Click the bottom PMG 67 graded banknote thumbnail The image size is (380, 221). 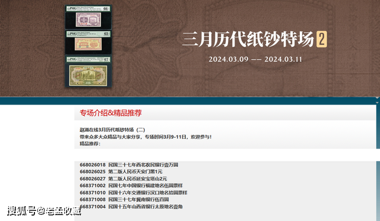pyautogui.click(x=88, y=71)
